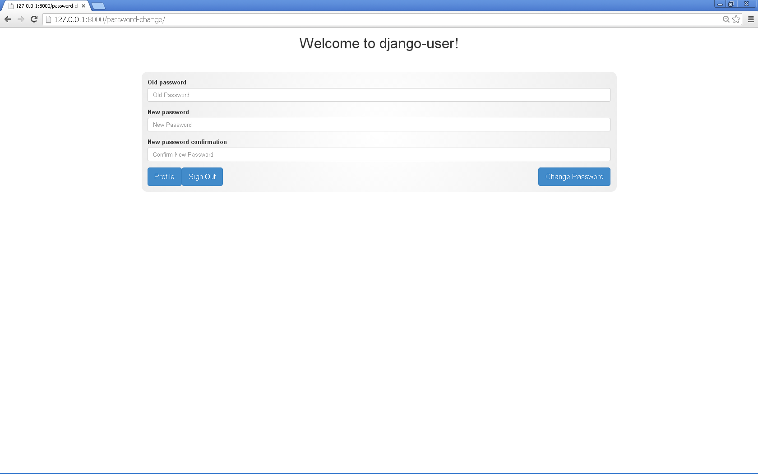
Task: Focus the Old Password input field
Action: 379,95
